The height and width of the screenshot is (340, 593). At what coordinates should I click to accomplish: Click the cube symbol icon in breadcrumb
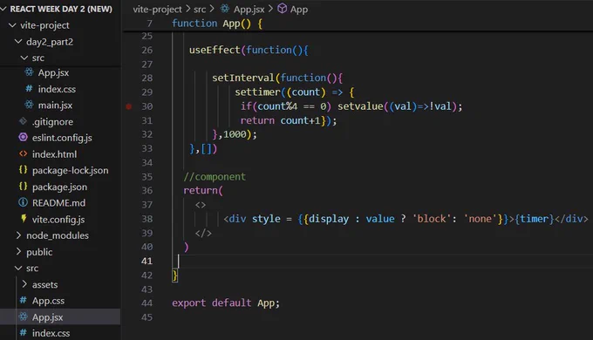point(283,9)
